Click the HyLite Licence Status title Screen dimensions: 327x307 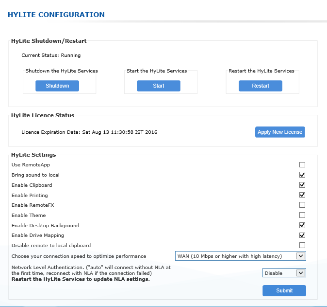[43, 115]
